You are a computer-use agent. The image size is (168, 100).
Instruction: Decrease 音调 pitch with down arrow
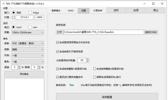39,68
